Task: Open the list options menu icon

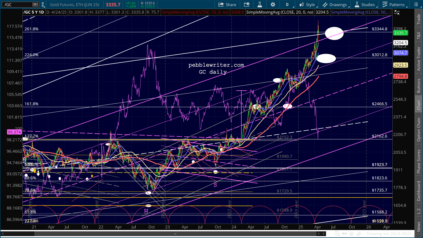Action: (416, 5)
